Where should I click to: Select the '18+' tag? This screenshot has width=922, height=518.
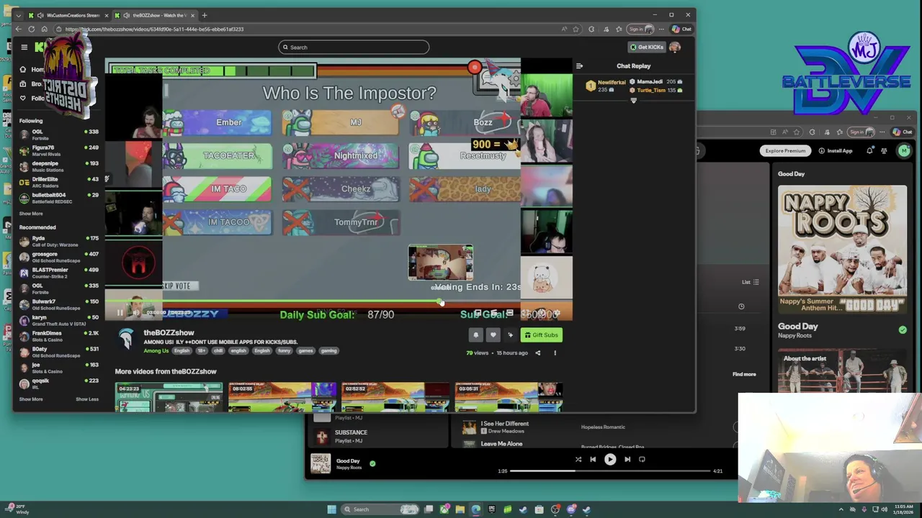point(201,350)
